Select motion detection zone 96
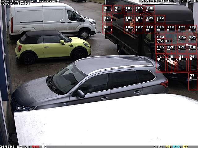 coord(107,9)
